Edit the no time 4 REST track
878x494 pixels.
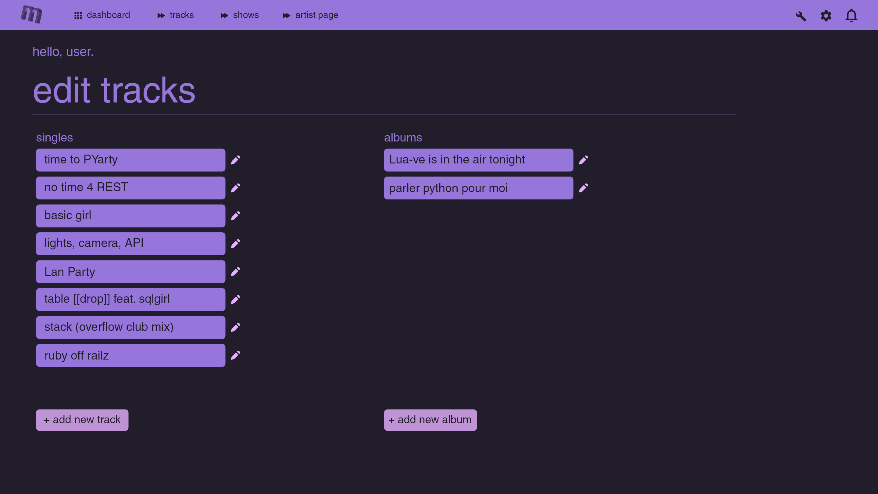coord(235,188)
